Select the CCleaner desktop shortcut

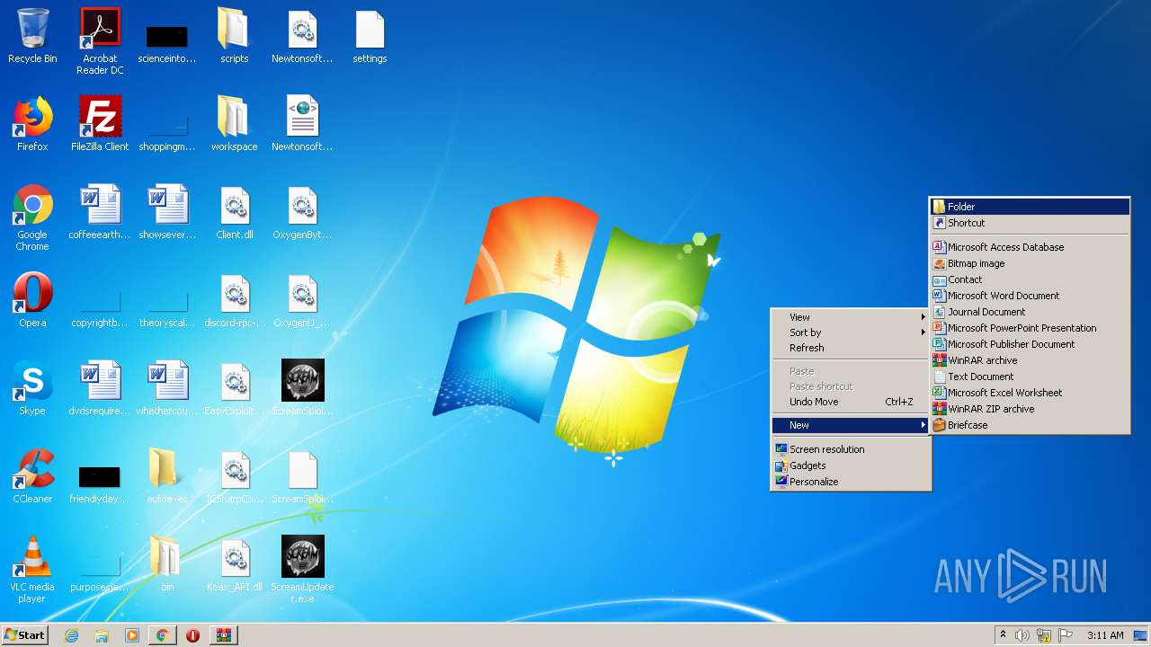[x=32, y=476]
